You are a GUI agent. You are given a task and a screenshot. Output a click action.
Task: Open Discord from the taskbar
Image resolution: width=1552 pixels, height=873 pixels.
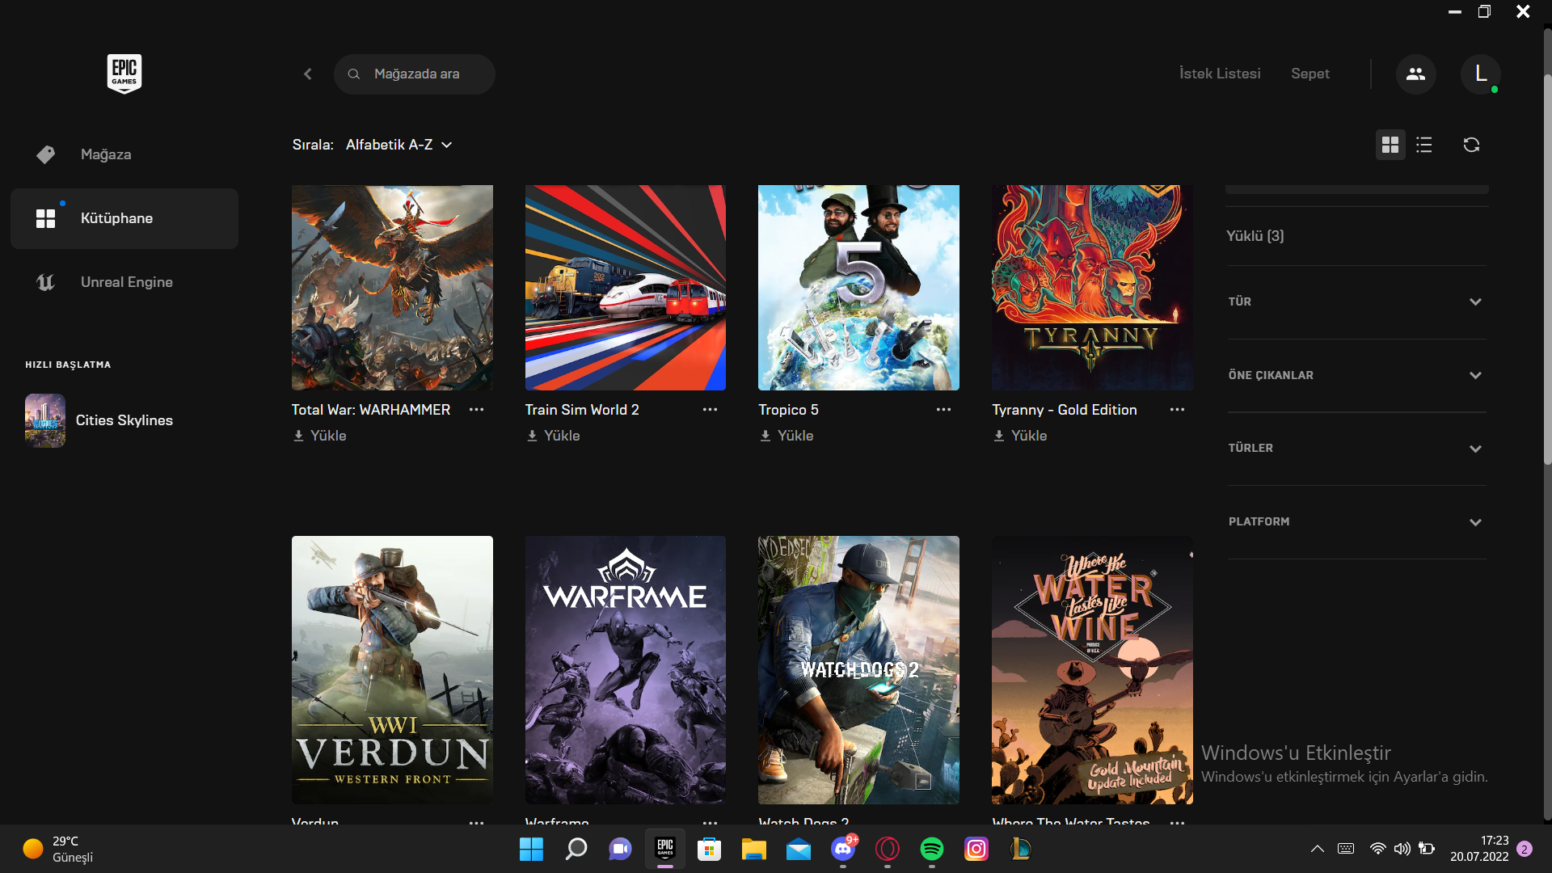pyautogui.click(x=843, y=849)
